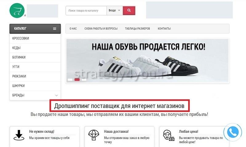Expand the Бренды category chevron
Viewport: 246px width, 147px height.
56,95
